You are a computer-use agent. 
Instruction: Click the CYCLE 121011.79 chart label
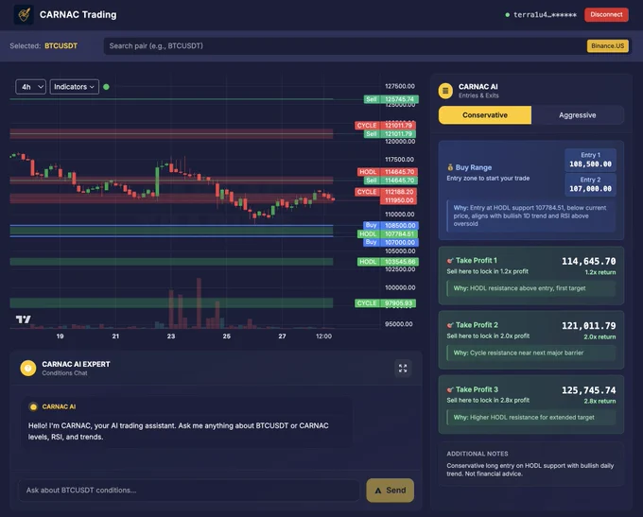(386, 126)
